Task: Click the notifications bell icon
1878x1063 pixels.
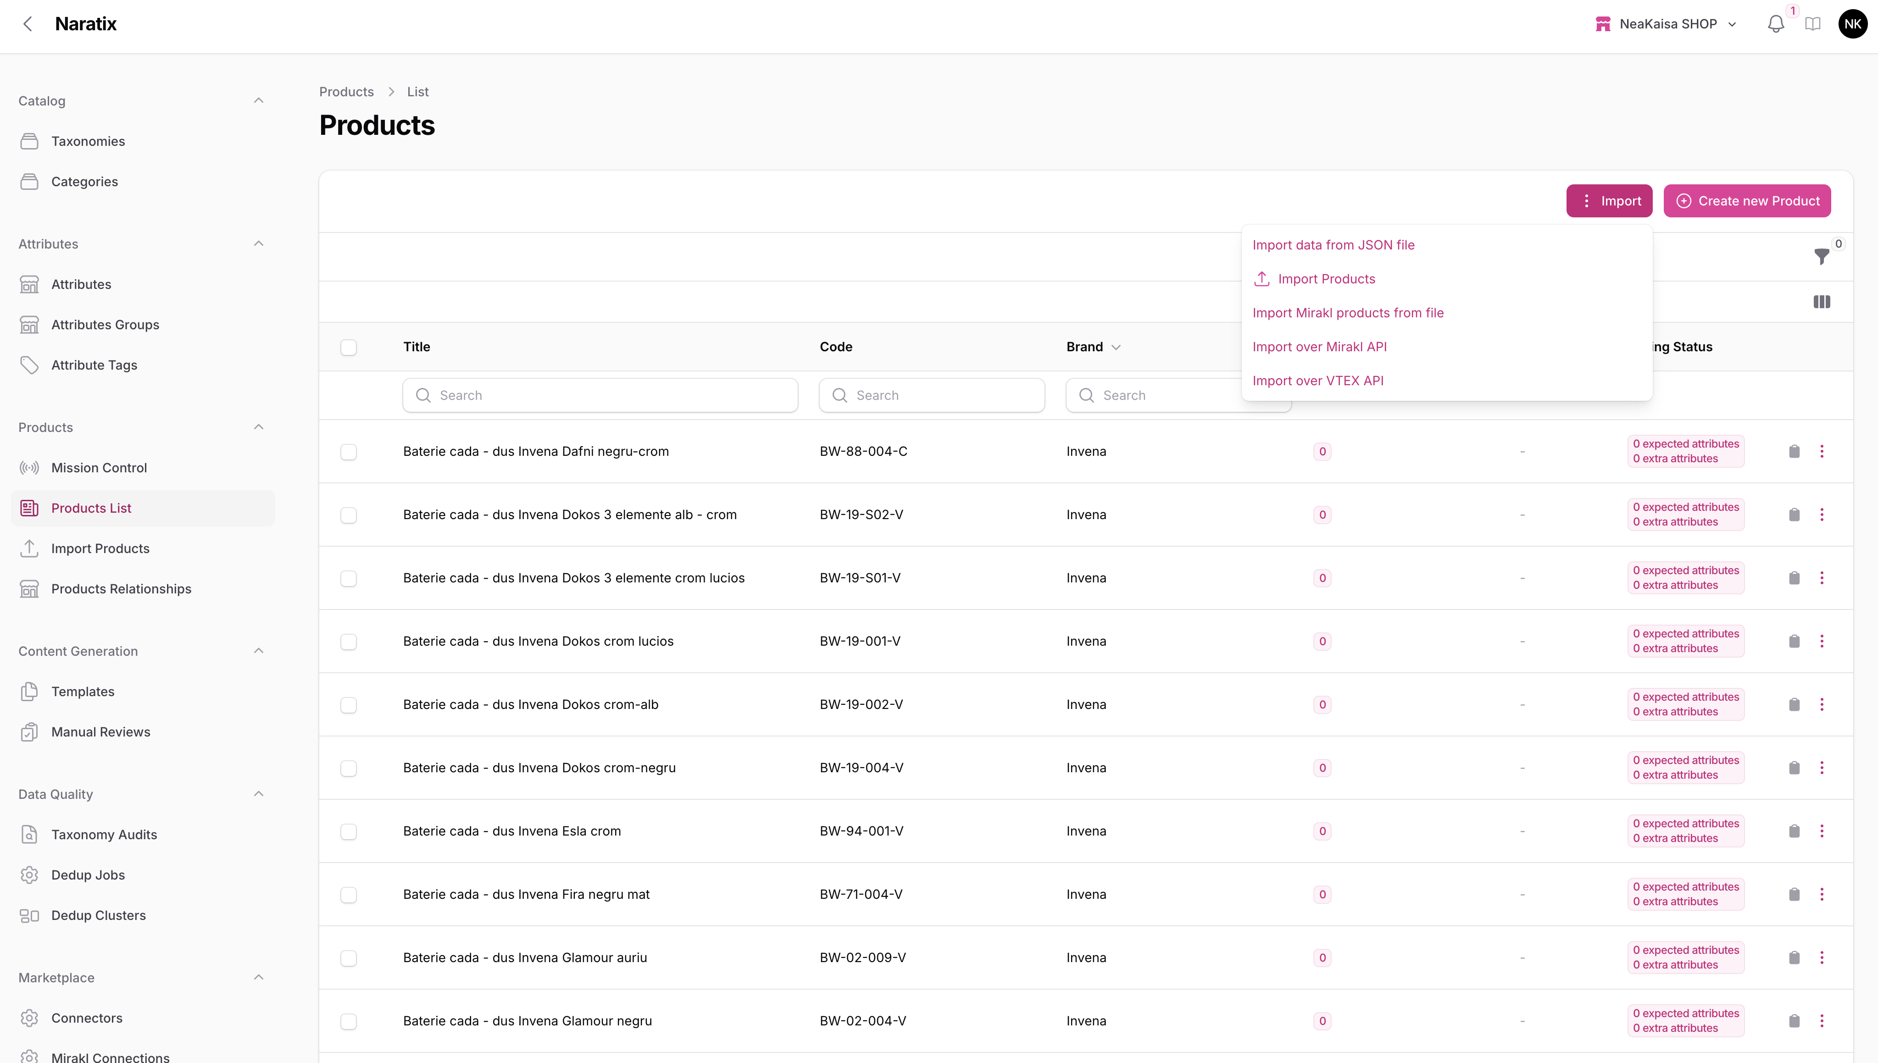Action: 1776,24
